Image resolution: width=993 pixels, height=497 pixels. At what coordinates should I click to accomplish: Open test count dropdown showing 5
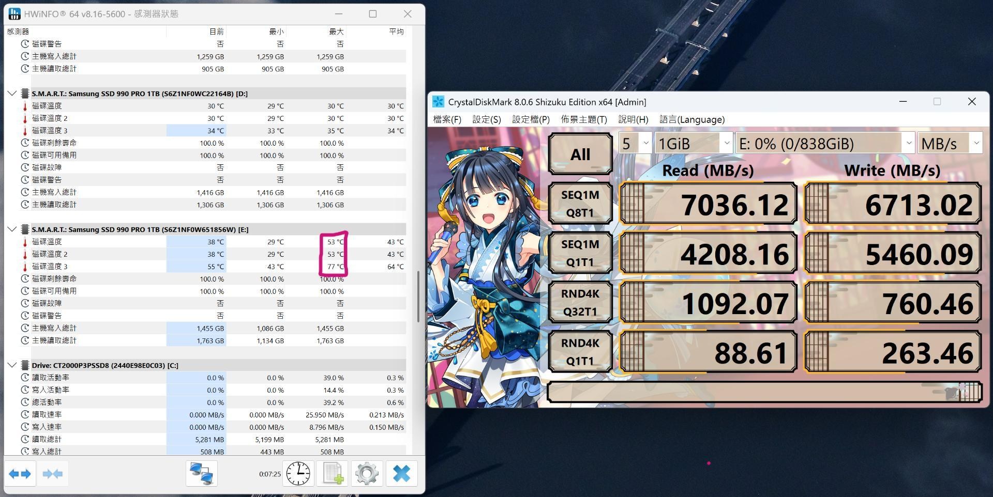coord(635,143)
